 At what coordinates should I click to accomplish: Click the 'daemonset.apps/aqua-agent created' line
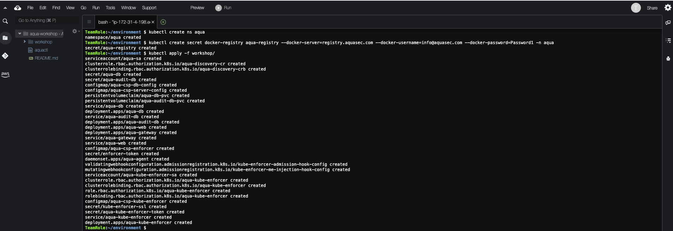127,159
